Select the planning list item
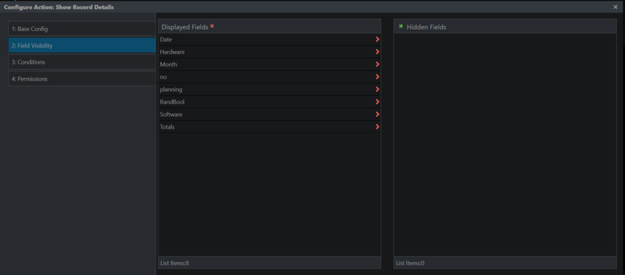The image size is (625, 275). 269,89
